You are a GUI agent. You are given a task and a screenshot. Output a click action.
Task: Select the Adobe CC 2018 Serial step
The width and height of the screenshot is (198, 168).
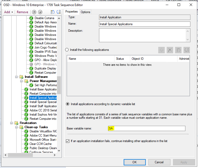(43, 110)
